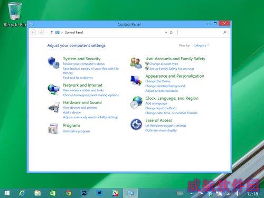Click the volume speaker tray icon
Screen dimensions: 264x198
tap(237, 194)
